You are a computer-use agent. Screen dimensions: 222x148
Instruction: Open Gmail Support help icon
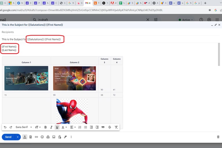(201, 20)
